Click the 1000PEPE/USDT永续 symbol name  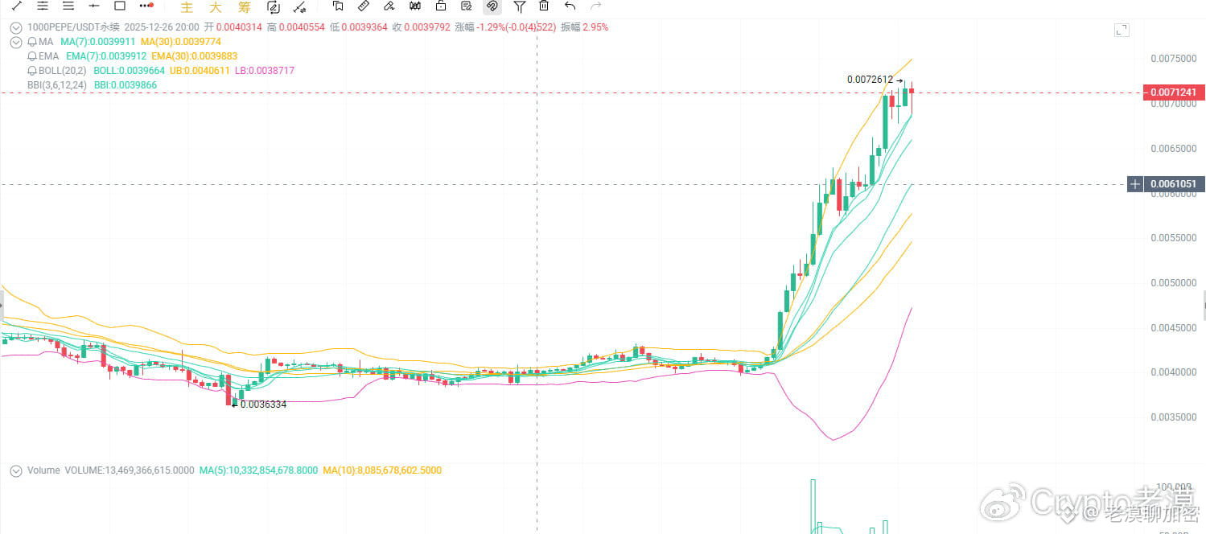tap(73, 27)
